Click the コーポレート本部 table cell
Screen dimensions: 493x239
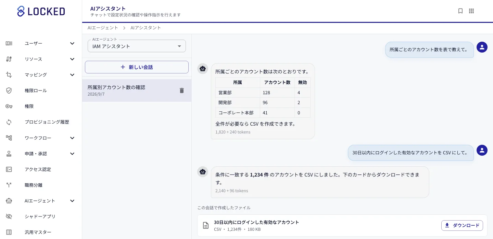click(238, 113)
